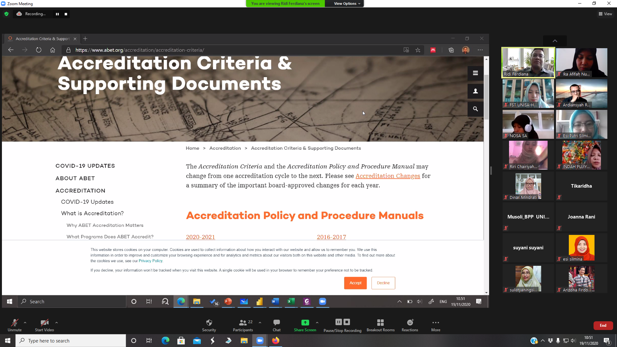Expand the View Options dropdown

[347, 4]
